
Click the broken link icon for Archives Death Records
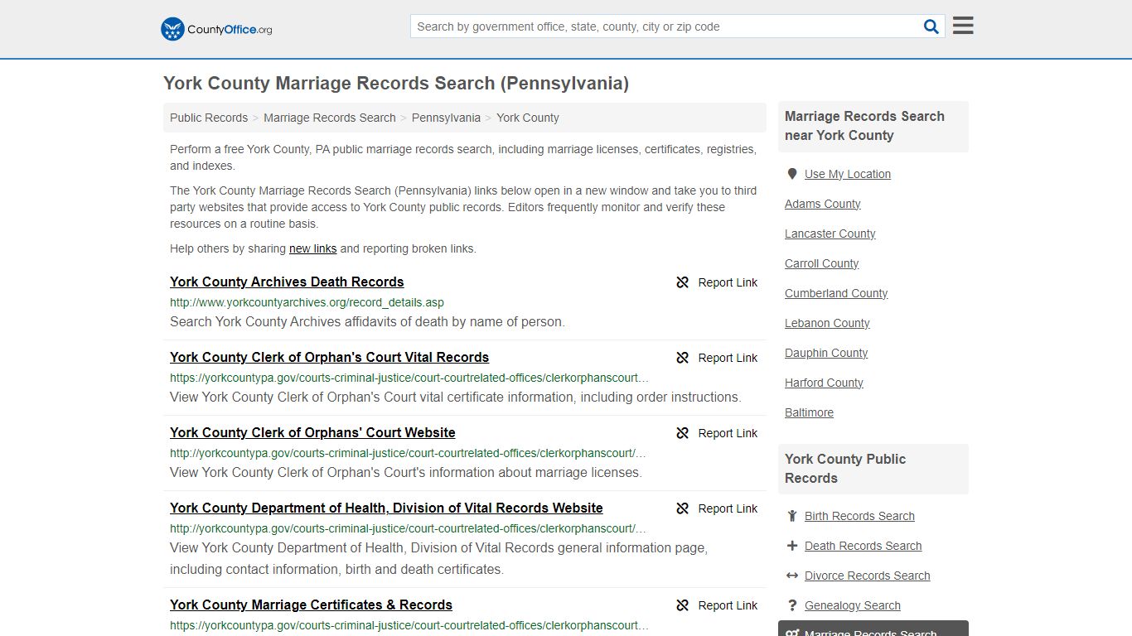pyautogui.click(x=683, y=282)
